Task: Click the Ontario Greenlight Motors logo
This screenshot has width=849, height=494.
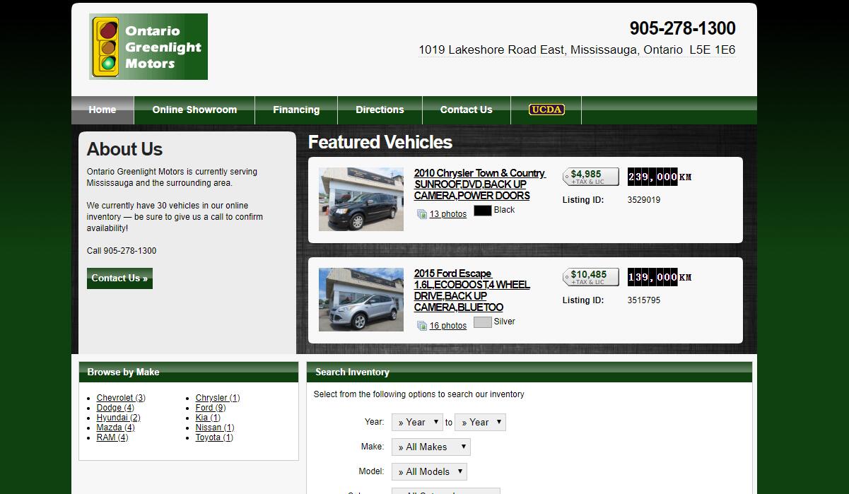Action: (x=148, y=47)
